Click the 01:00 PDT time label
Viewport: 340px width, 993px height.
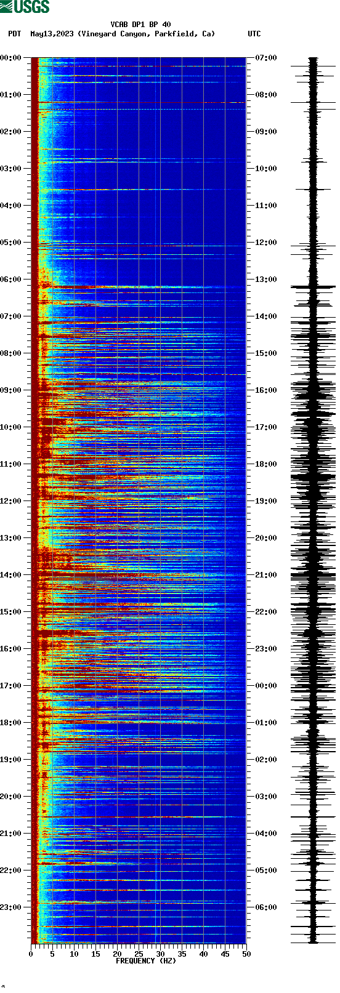[10, 95]
